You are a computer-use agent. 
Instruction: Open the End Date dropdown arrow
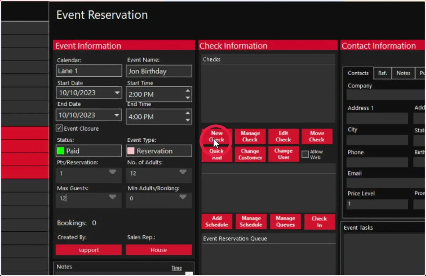click(117, 115)
